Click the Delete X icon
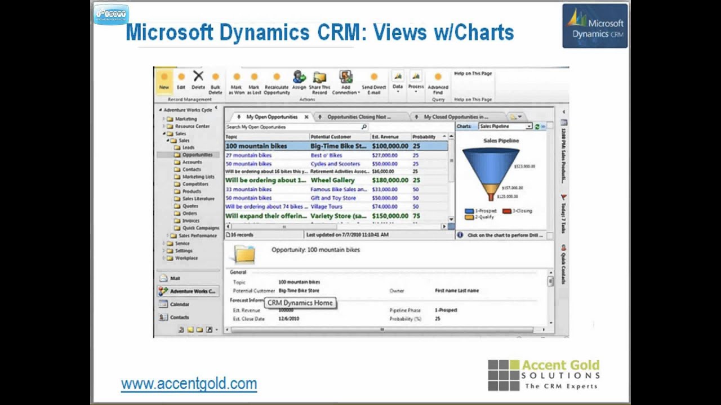 pos(198,76)
